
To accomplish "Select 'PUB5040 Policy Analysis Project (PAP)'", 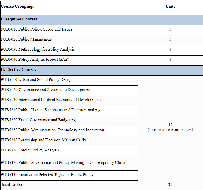I will point(35,59).
